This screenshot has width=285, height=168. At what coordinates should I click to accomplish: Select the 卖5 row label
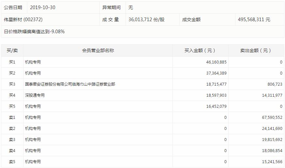point(12,162)
